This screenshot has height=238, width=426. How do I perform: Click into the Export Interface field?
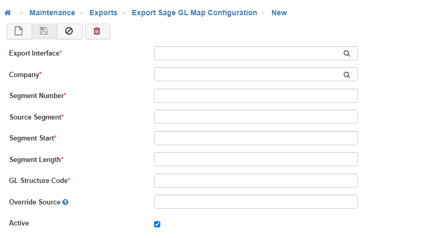coord(247,53)
